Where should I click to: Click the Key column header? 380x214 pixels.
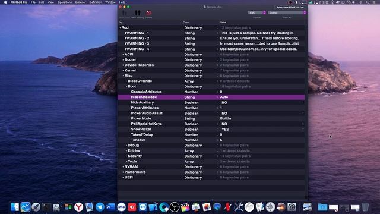pyautogui.click(x=121, y=23)
